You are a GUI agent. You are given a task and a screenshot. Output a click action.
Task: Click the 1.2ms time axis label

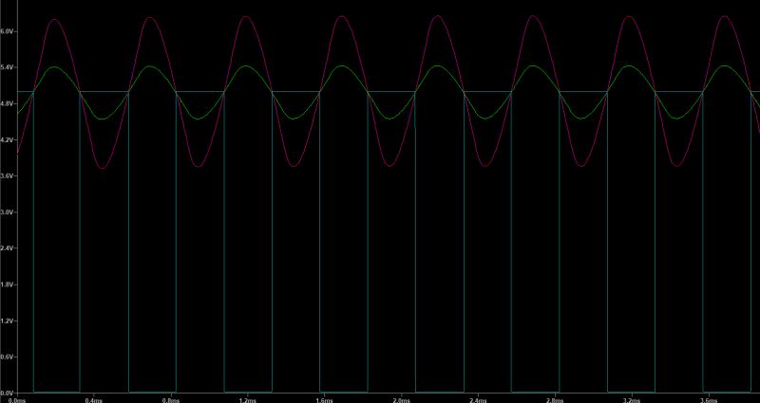pos(248,400)
